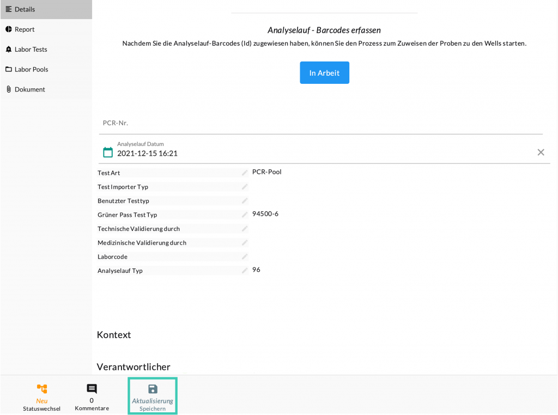This screenshot has height=415, width=558.
Task: Click into the PCR-Nr. input field
Action: click(x=320, y=123)
